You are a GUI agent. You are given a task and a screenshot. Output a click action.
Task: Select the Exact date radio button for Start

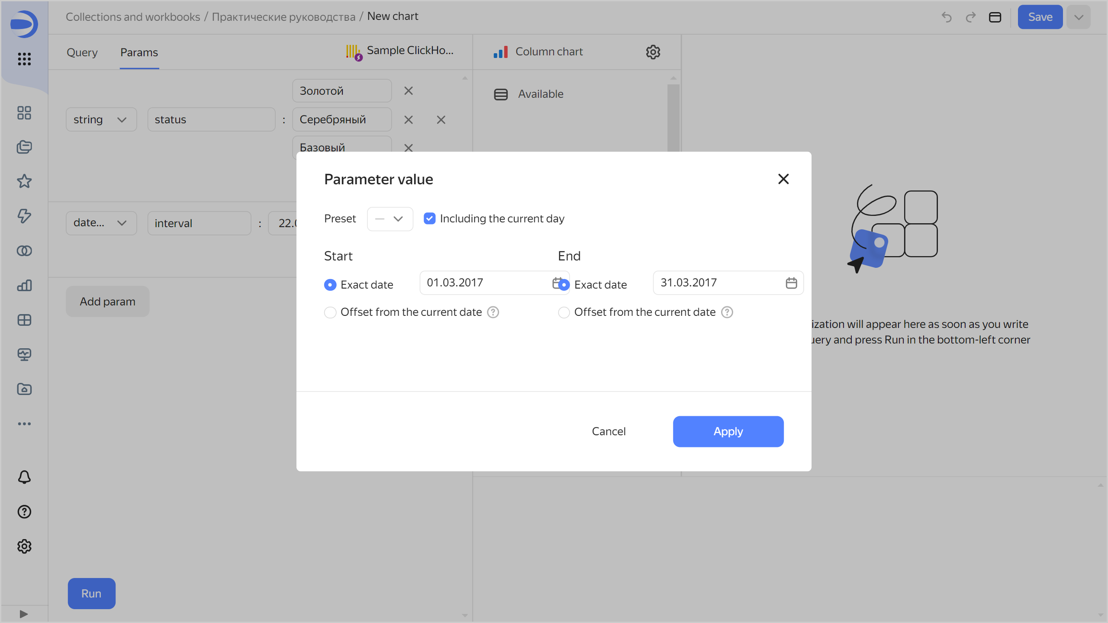coord(329,285)
